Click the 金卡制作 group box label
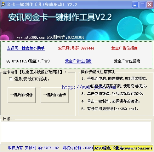Image resolution: width=154 pixels, height=152 pixels. coord(35,72)
